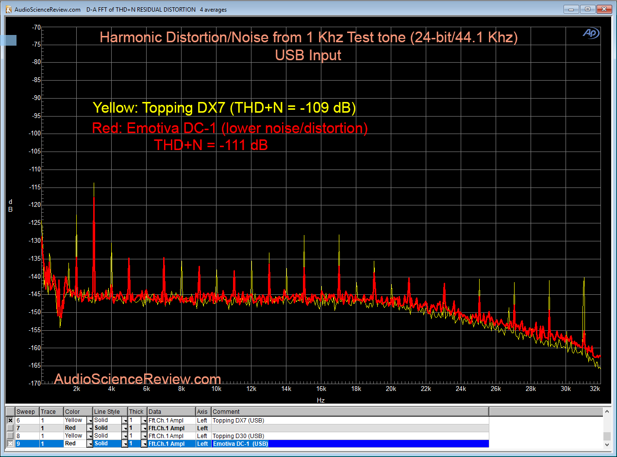Select the 'Topping D30 (USB)' comment cell
Viewport: 617px width, 457px height.
click(350, 436)
